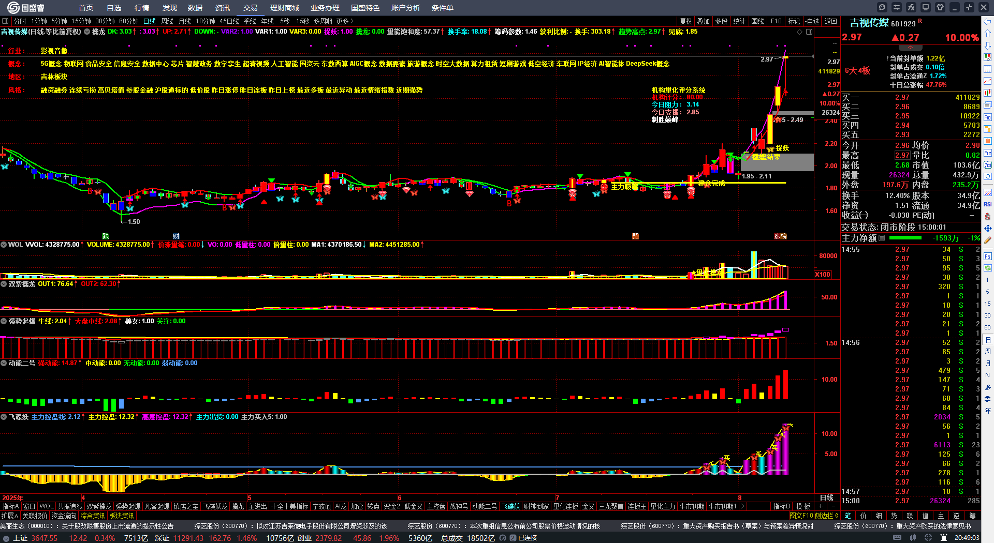Select the pencil drawing tool sidebar icon
This screenshot has height=543, width=994.
point(988,240)
